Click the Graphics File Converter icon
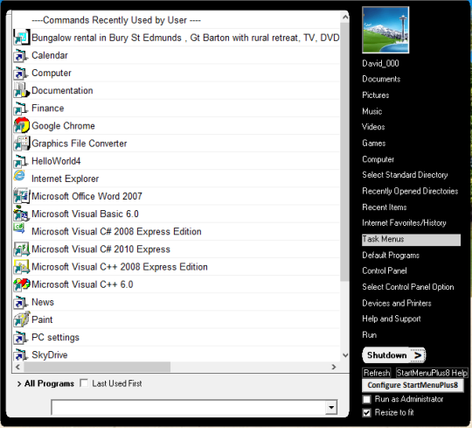The image size is (472, 428). (x=22, y=144)
